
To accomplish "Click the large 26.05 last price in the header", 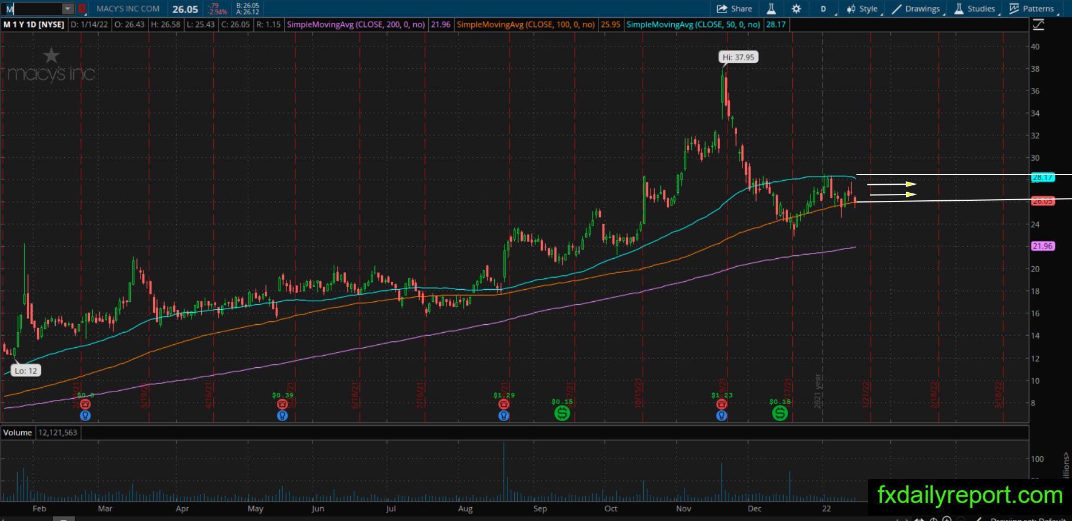I will pos(185,9).
